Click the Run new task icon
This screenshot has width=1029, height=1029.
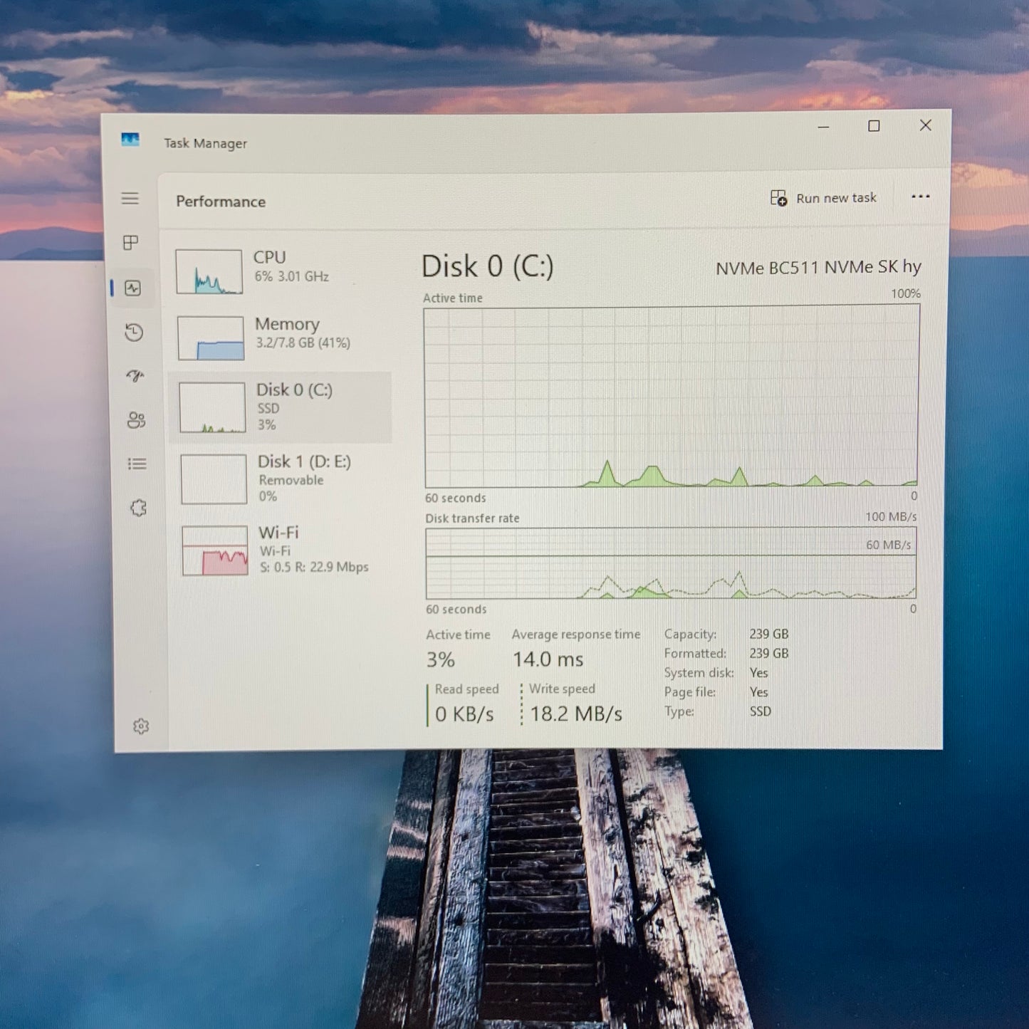(x=778, y=197)
